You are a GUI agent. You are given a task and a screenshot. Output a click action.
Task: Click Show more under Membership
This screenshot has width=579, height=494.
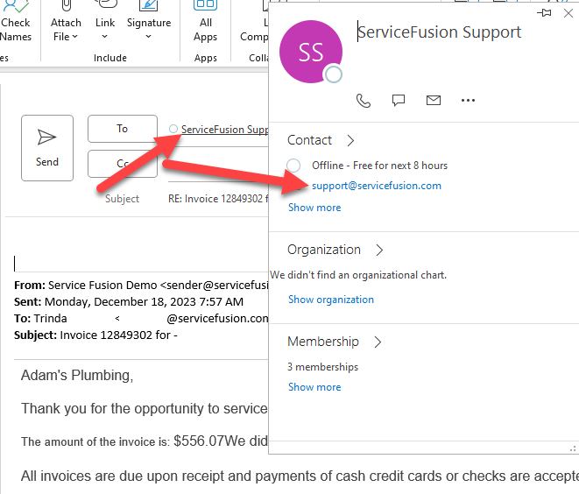point(314,387)
